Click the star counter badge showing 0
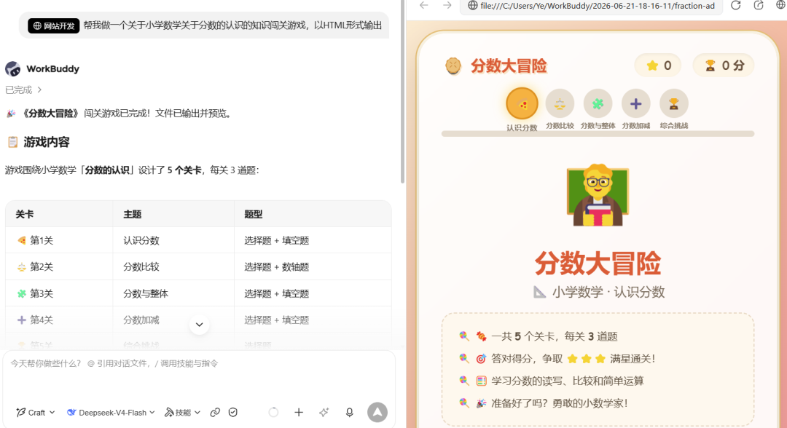Image resolution: width=787 pixels, height=428 pixels. point(658,66)
